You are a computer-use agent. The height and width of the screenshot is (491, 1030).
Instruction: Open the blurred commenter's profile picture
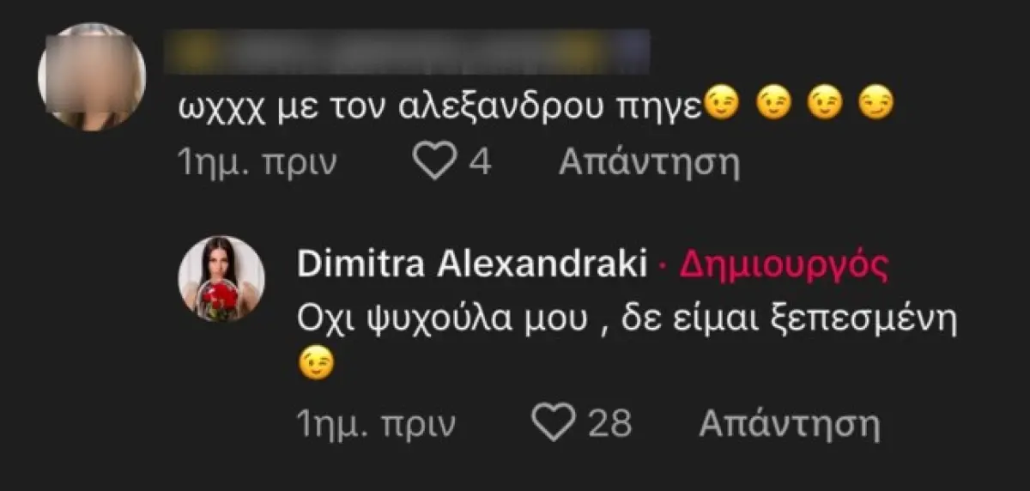[x=92, y=76]
